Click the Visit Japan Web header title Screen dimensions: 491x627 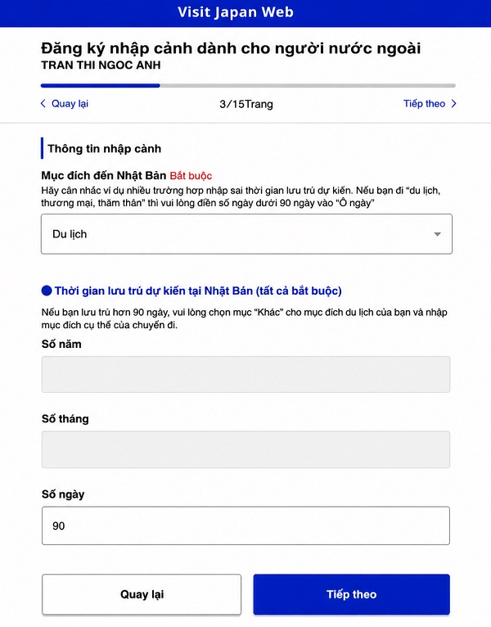pos(236,12)
